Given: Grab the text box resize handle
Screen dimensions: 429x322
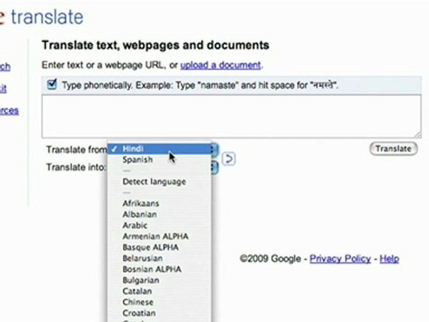Looking at the screenshot, I should pyautogui.click(x=418, y=135).
